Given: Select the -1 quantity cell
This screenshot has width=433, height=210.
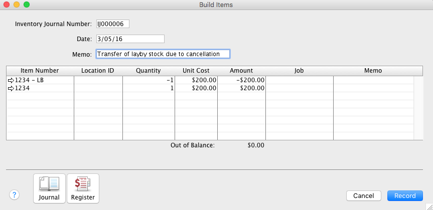Looking at the screenshot, I should tap(149, 80).
